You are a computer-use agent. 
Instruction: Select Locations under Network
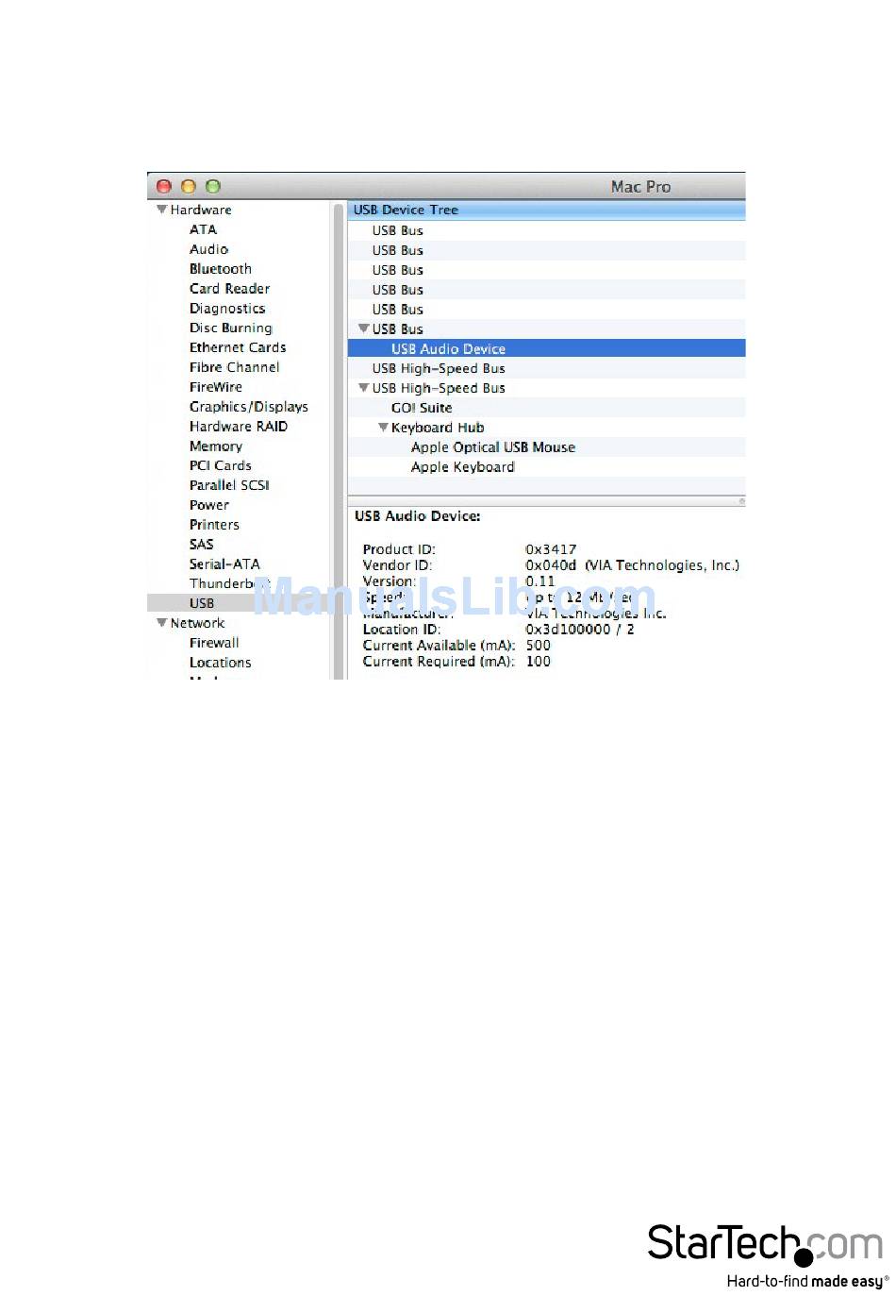(221, 663)
